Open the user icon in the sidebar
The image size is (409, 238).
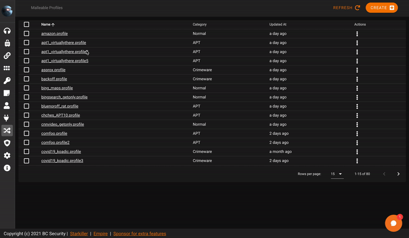(x=7, y=106)
